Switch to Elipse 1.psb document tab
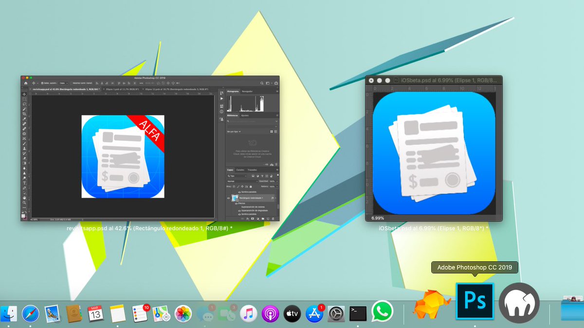Image resolution: width=584 pixels, height=328 pixels. (122, 89)
